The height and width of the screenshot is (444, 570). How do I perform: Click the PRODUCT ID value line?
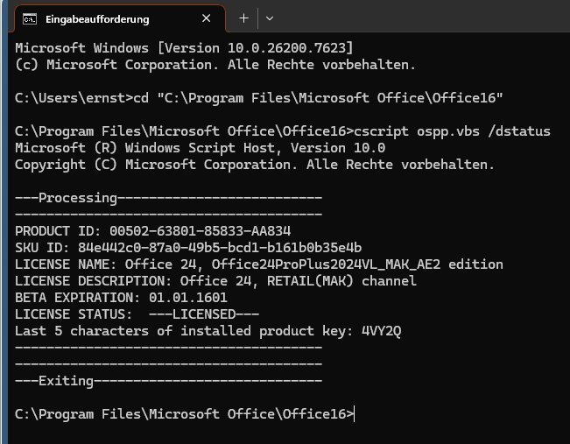point(152,231)
